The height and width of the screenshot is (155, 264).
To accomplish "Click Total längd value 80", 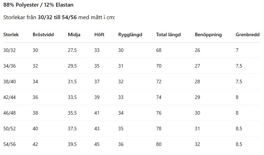I will pyautogui.click(x=159, y=144).
